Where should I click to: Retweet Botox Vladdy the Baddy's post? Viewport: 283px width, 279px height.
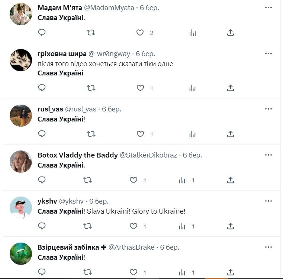point(87,180)
